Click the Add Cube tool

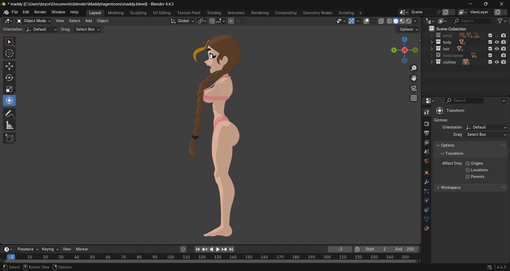point(9,138)
